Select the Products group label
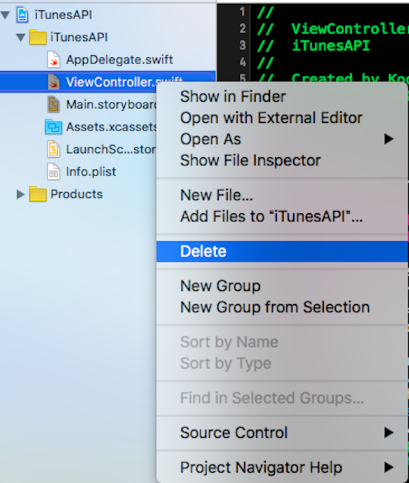The image size is (409, 483). 76,194
